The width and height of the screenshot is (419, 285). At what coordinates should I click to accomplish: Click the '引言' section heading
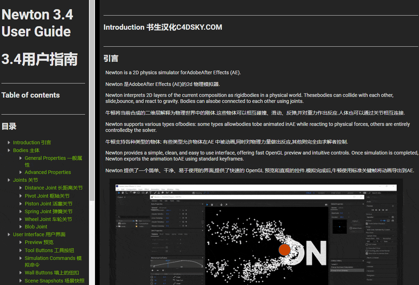(x=111, y=58)
